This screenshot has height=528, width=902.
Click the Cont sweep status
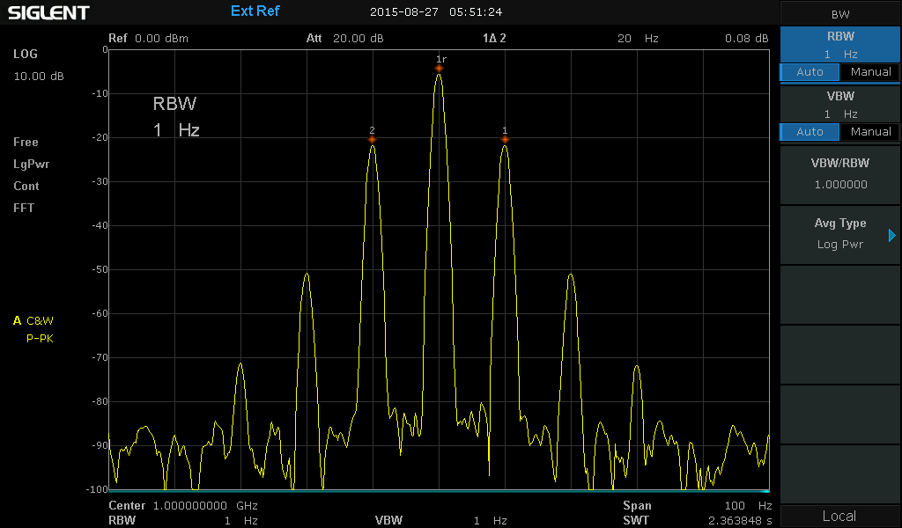pyautogui.click(x=26, y=187)
